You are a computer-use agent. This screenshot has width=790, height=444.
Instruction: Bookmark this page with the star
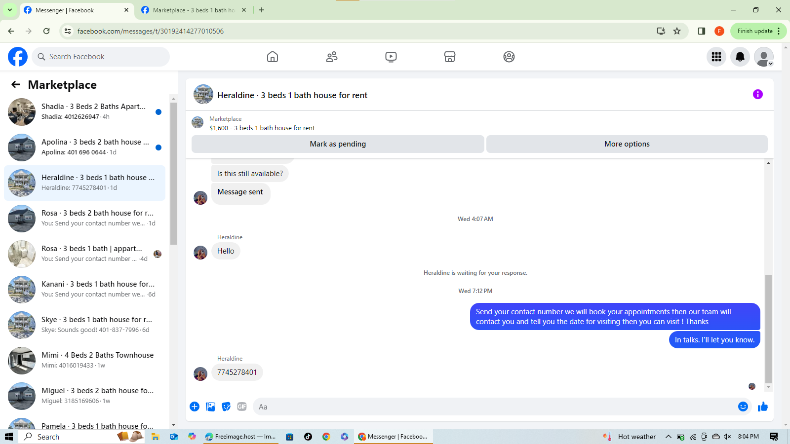(677, 31)
